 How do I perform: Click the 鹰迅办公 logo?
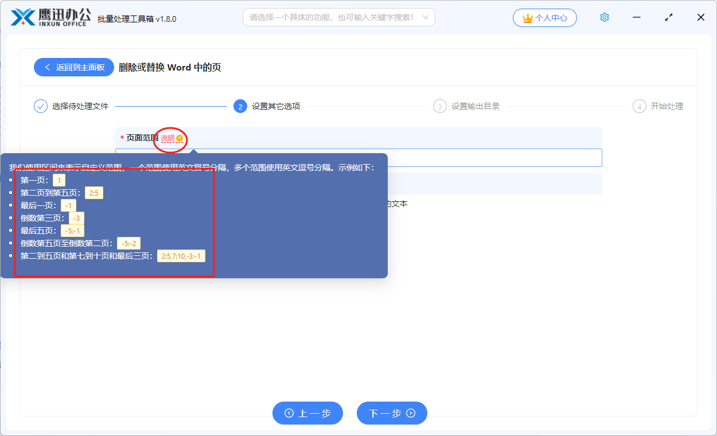coord(50,17)
